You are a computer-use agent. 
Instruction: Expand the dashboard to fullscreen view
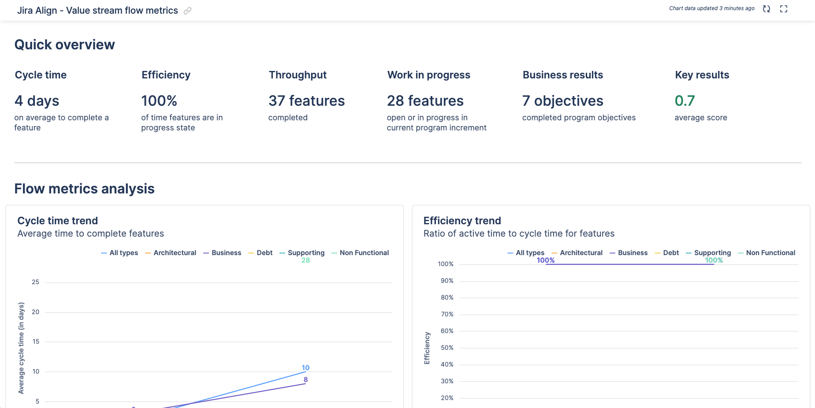784,8
